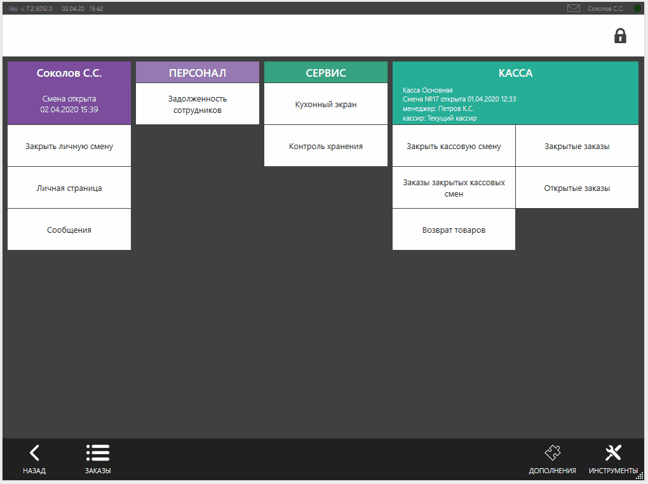Open Кухонный экран
Viewport: 648px width, 484px height.
(326, 104)
